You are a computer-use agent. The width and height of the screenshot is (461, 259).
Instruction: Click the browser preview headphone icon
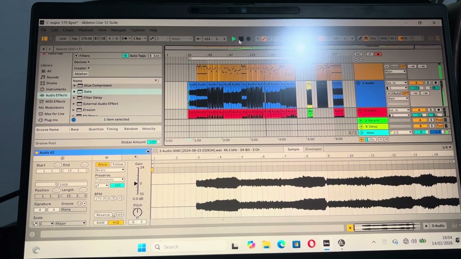73,120
